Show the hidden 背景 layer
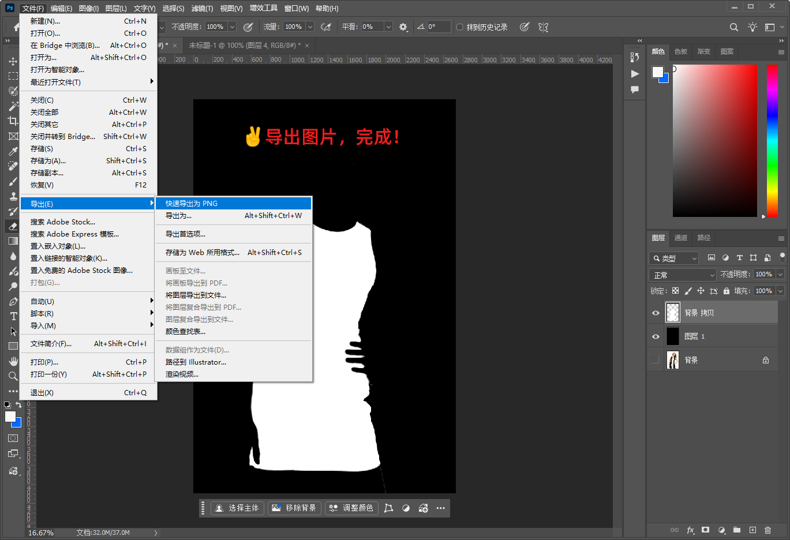This screenshot has width=790, height=540. (x=656, y=360)
